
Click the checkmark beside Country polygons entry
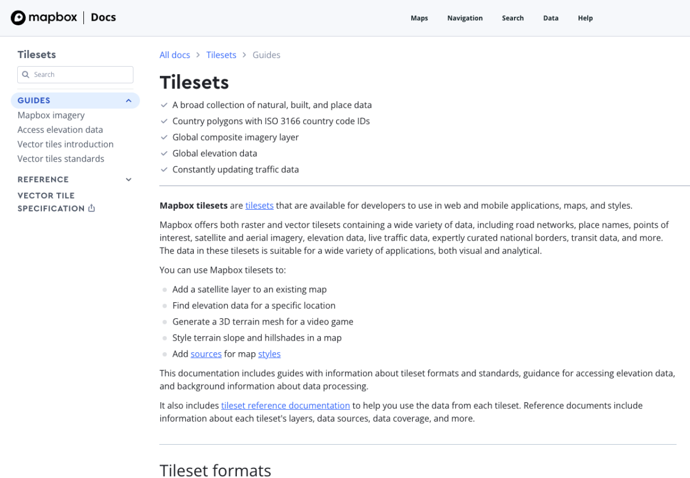point(164,121)
